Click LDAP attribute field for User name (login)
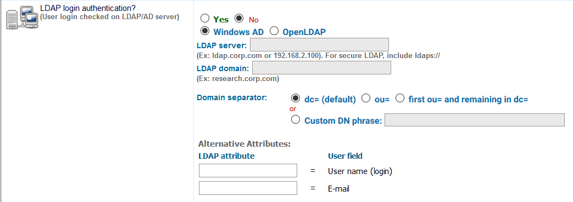573x202 pixels. tap(248, 170)
